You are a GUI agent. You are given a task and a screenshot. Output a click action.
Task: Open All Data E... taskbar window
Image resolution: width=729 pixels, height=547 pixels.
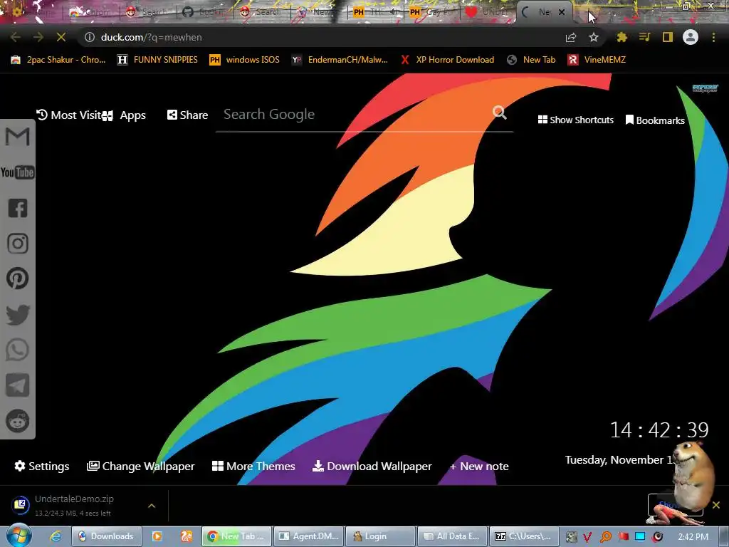pyautogui.click(x=452, y=536)
